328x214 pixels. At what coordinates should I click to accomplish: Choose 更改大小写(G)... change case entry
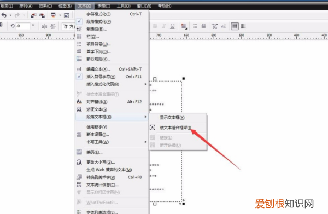pyautogui.click(x=112, y=163)
